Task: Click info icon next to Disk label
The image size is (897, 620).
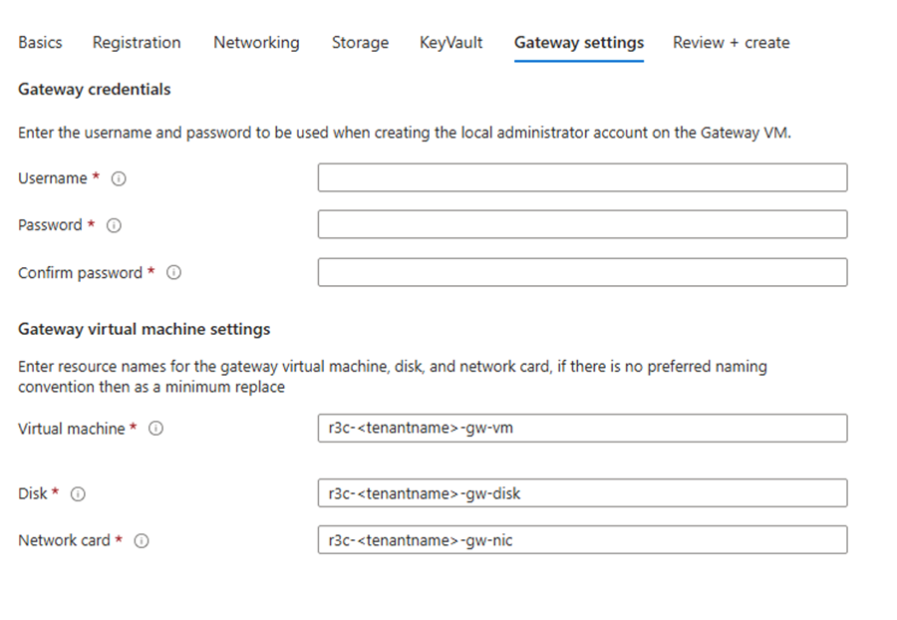Action: (x=79, y=493)
